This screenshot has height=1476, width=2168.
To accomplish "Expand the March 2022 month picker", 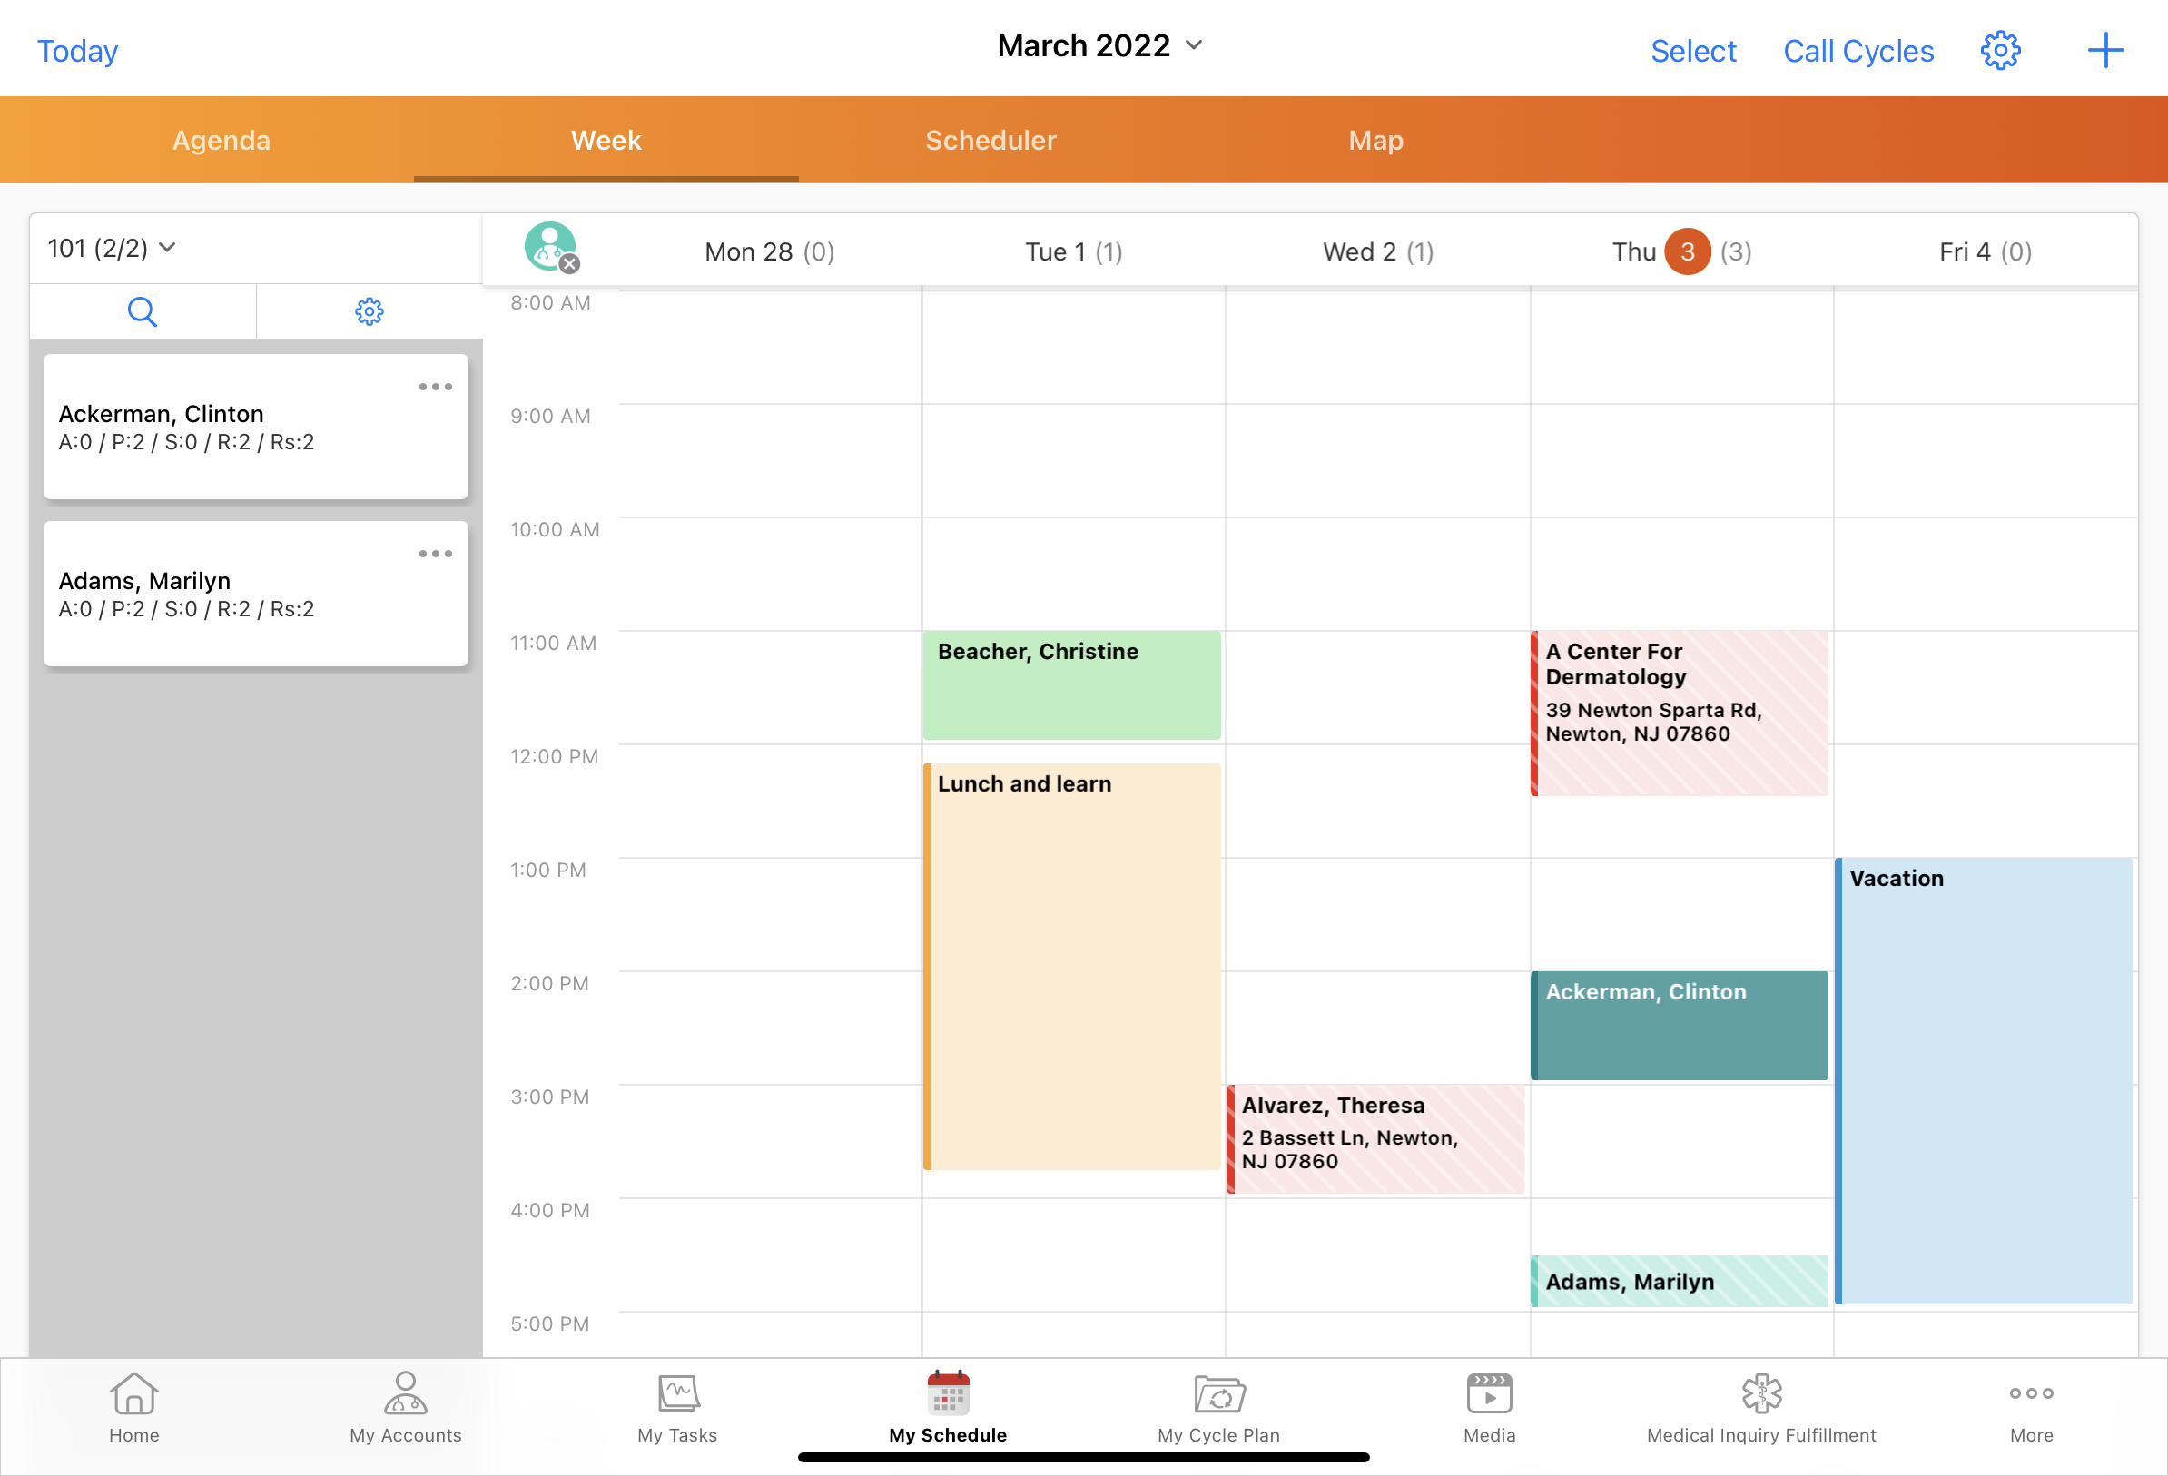I will coord(1099,45).
